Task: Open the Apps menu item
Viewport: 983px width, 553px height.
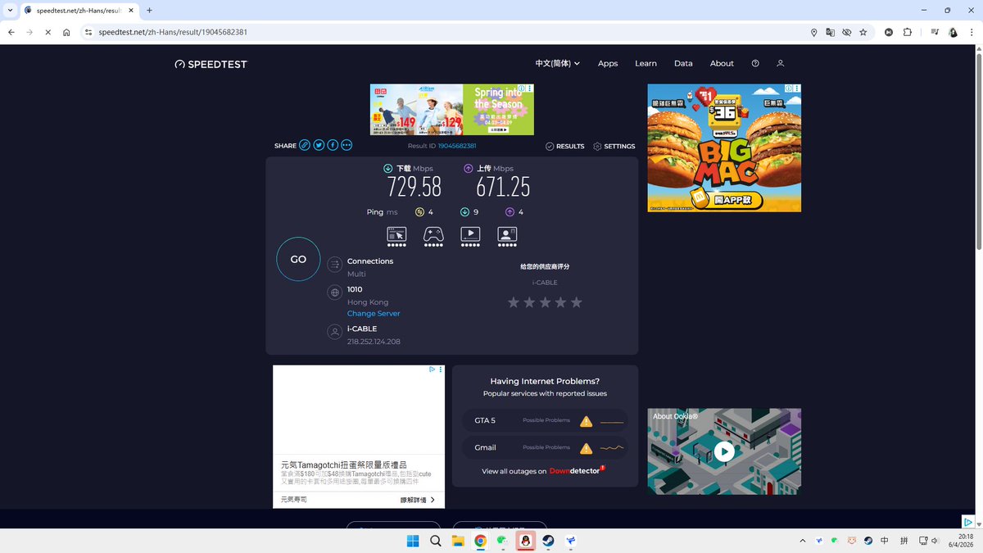Action: pos(608,63)
